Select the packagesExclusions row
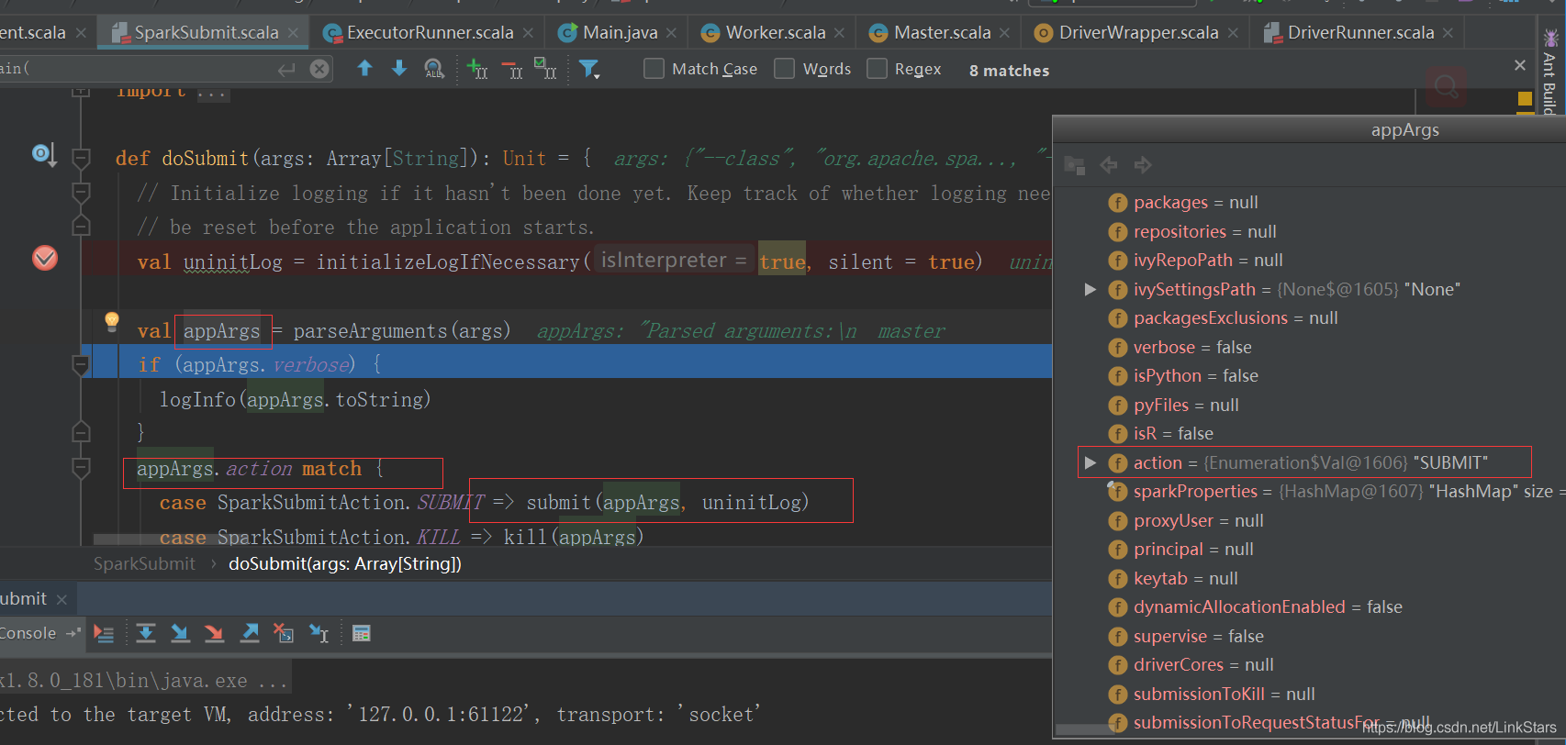 (x=1310, y=318)
